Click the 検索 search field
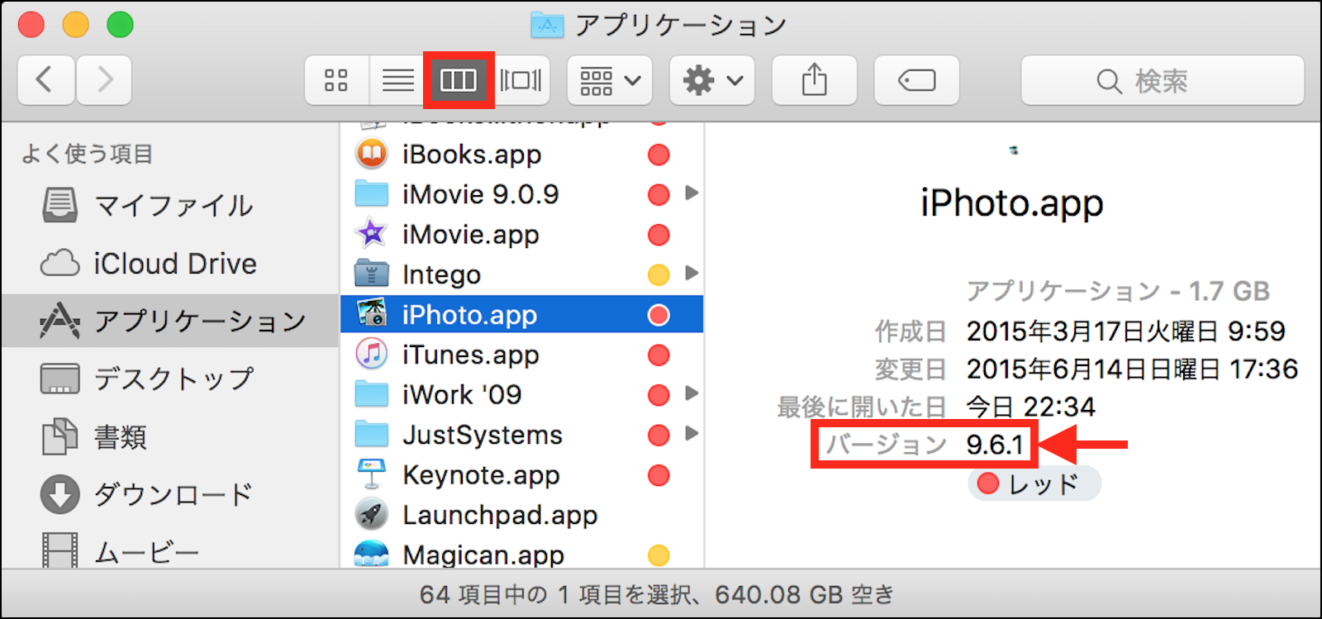 pyautogui.click(x=1163, y=80)
